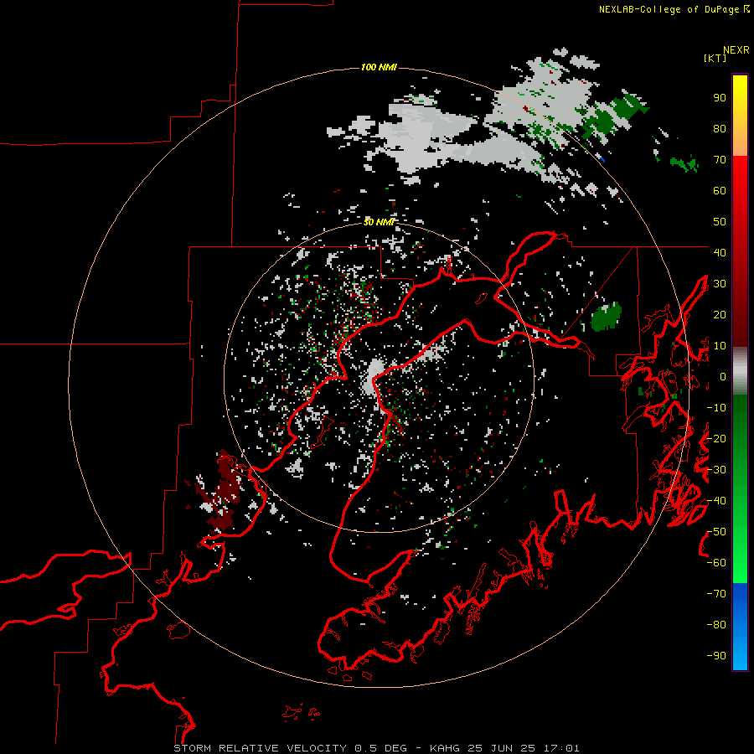Pick the gray zero-velocity segment of color bar
This screenshot has width=754, height=754.
pos(740,371)
